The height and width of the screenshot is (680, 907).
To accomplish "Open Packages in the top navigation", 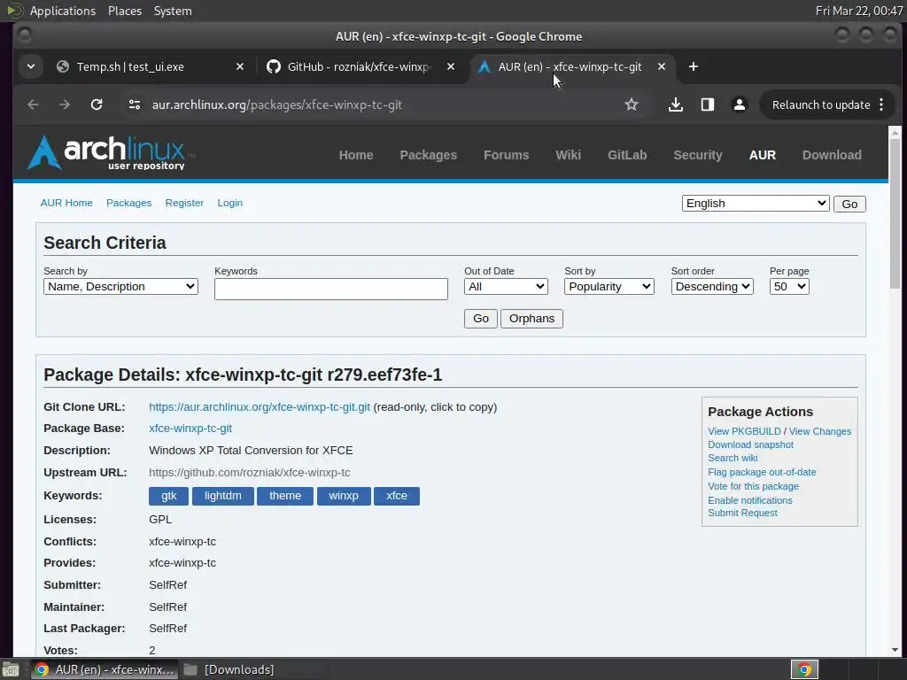I will [x=428, y=155].
